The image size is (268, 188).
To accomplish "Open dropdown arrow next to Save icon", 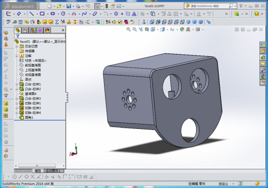I will [73, 6].
